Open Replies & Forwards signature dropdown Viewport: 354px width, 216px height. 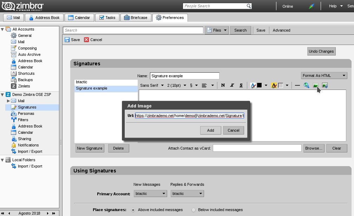pyautogui.click(x=187, y=194)
